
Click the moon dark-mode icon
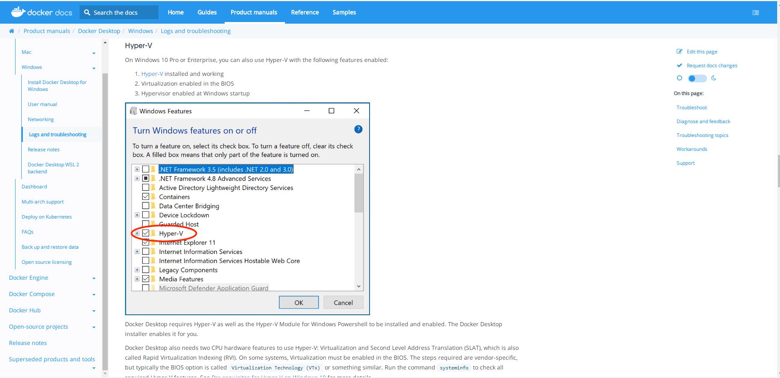(714, 78)
